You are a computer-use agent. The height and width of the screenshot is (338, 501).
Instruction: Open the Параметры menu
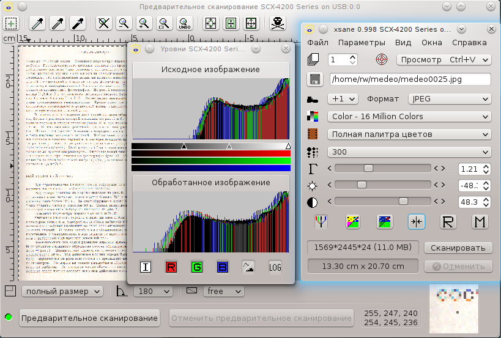[362, 42]
